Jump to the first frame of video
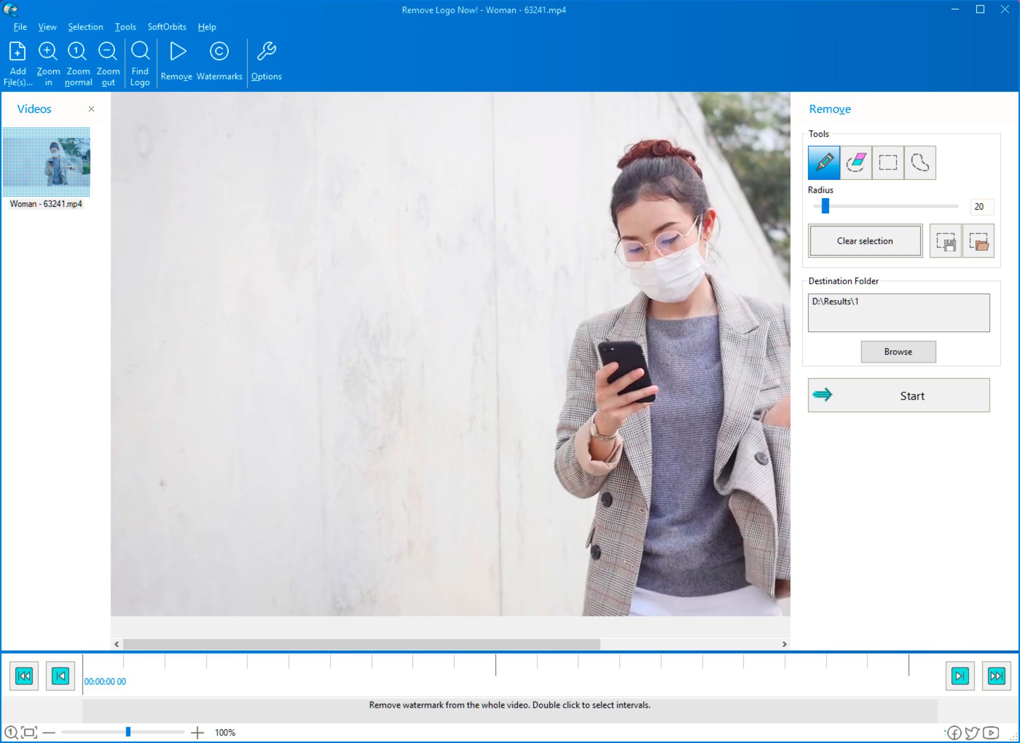Viewport: 1020px width, 743px height. pyautogui.click(x=24, y=675)
